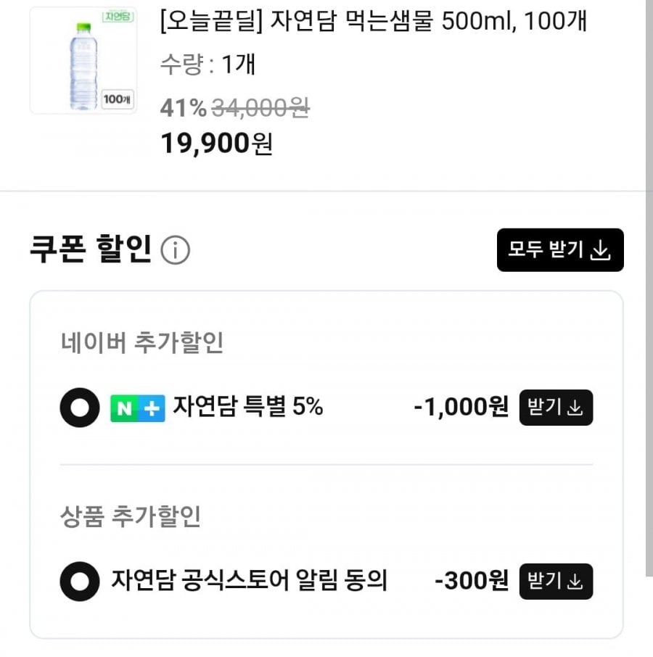Screen dimensions: 653x657
Task: Click the 100개 badge on product image
Action: coord(116,99)
